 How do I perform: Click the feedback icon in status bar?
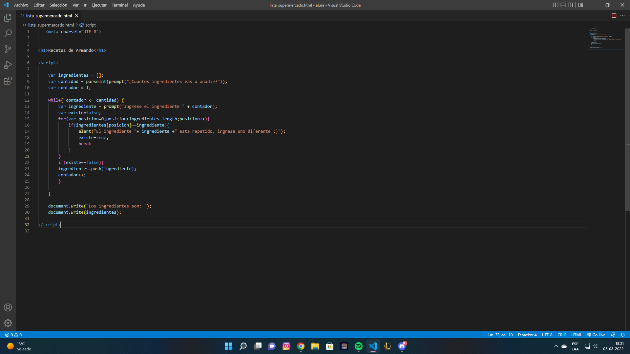(x=613, y=335)
